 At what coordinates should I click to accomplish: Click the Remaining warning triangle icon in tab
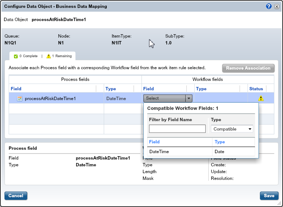[x=49, y=56]
